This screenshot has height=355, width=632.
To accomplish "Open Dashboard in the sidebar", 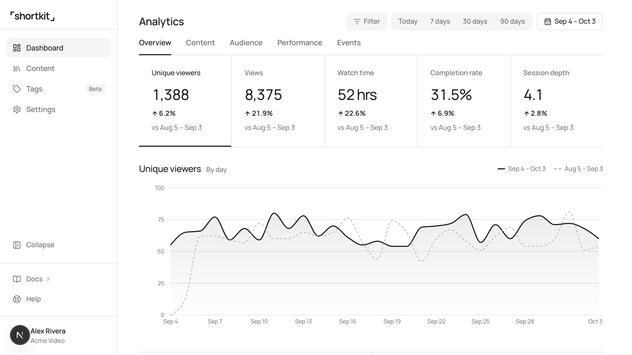I will click(x=59, y=48).
